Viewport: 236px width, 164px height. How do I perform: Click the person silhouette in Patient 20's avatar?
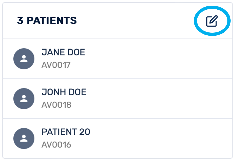24,139
